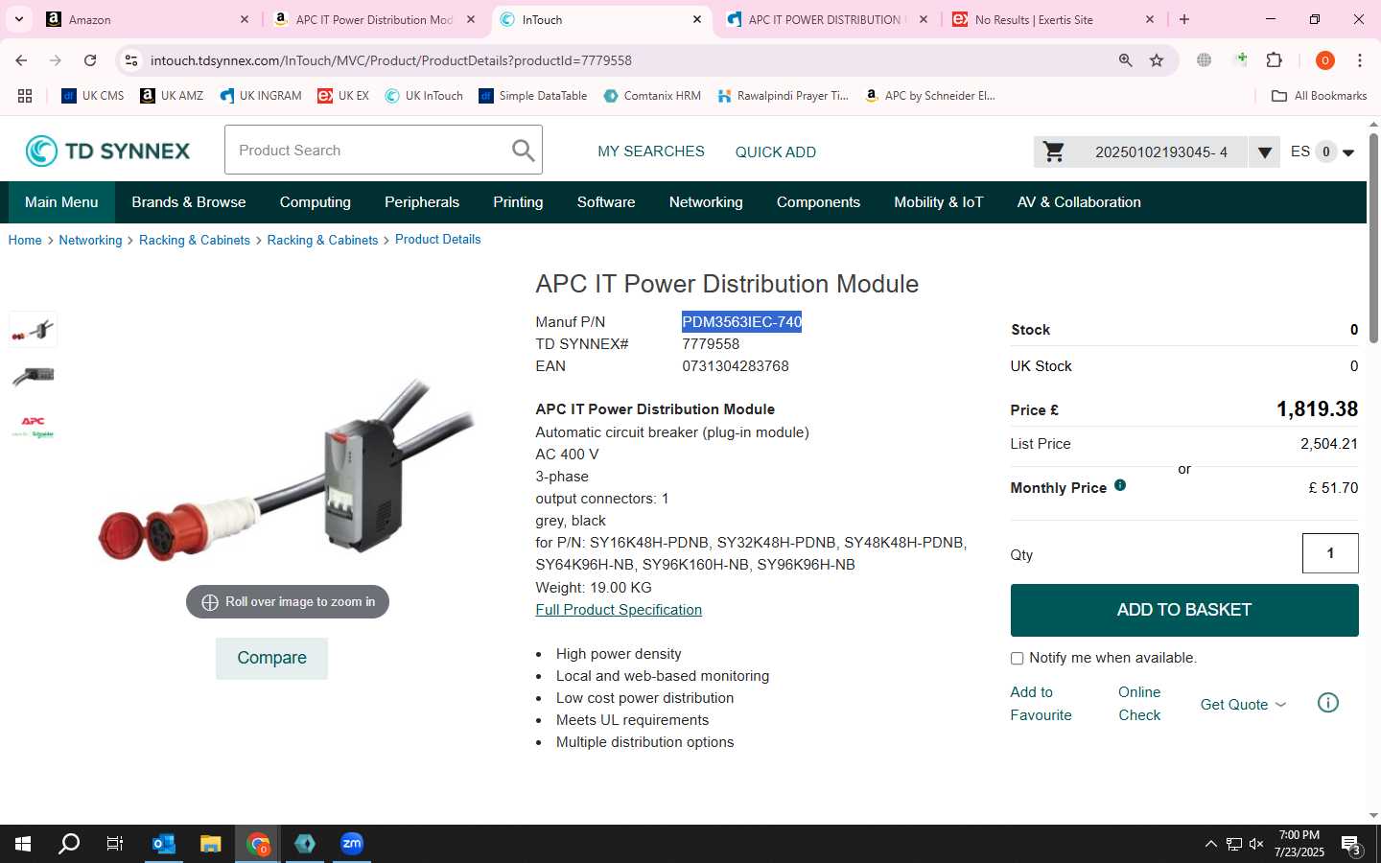Open the All Bookmarks folder

pyautogui.click(x=1319, y=96)
